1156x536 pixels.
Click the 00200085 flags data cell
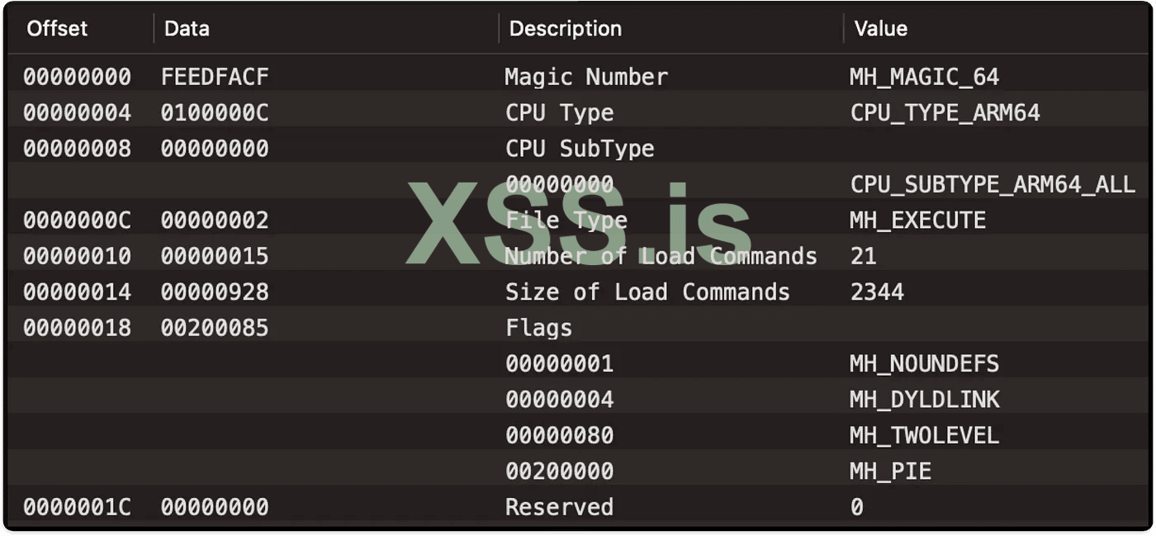coord(215,328)
